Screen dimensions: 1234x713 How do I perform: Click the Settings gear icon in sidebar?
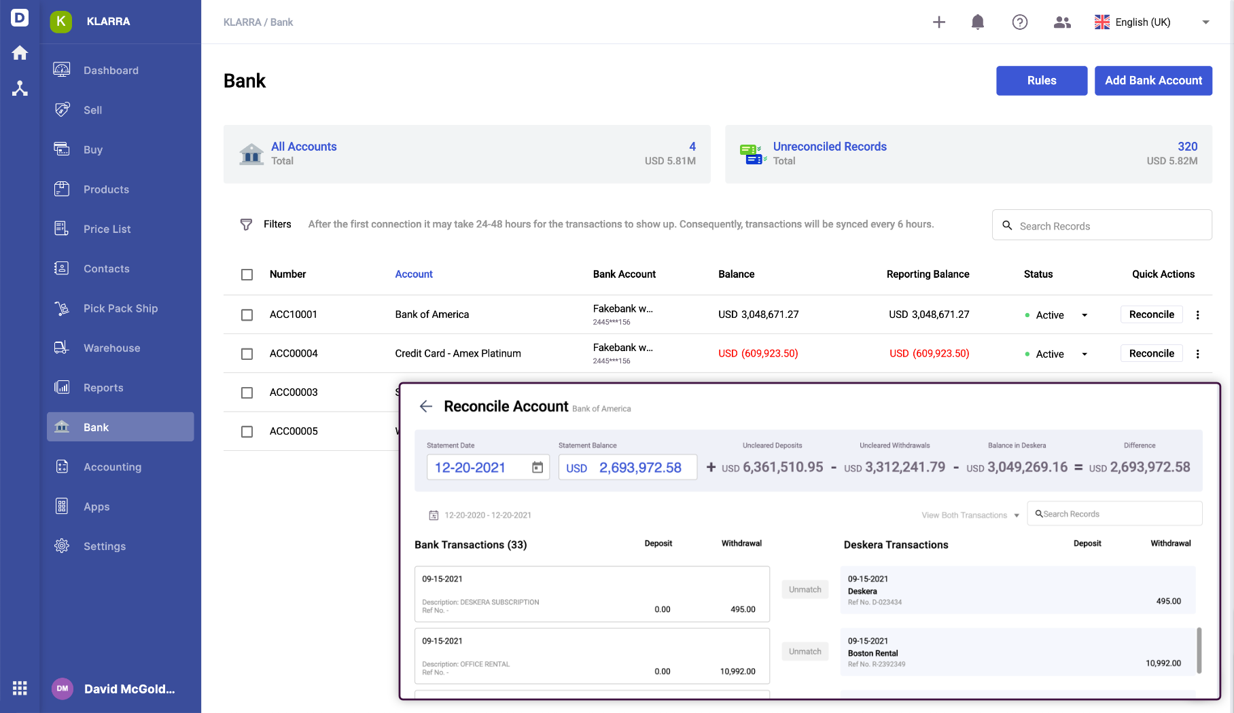(62, 546)
